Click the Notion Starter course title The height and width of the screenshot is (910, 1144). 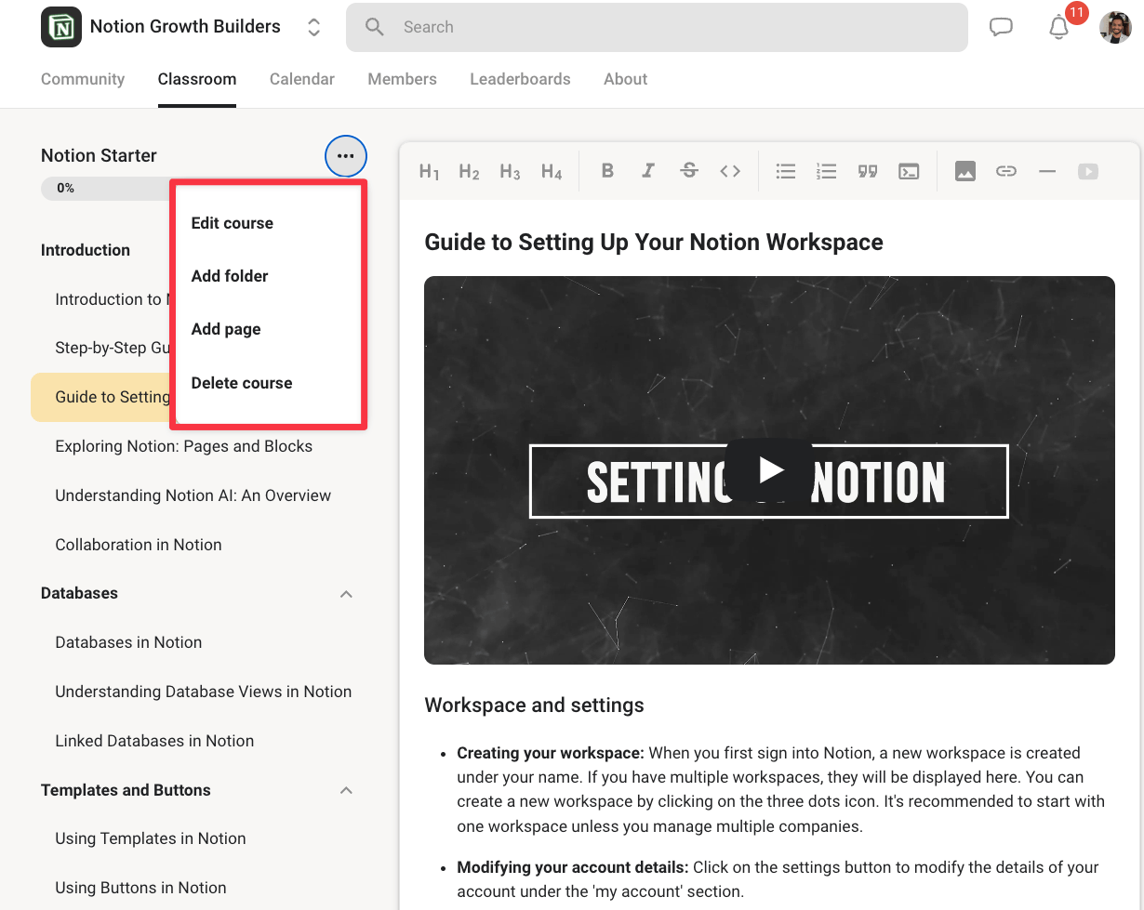pyautogui.click(x=99, y=155)
